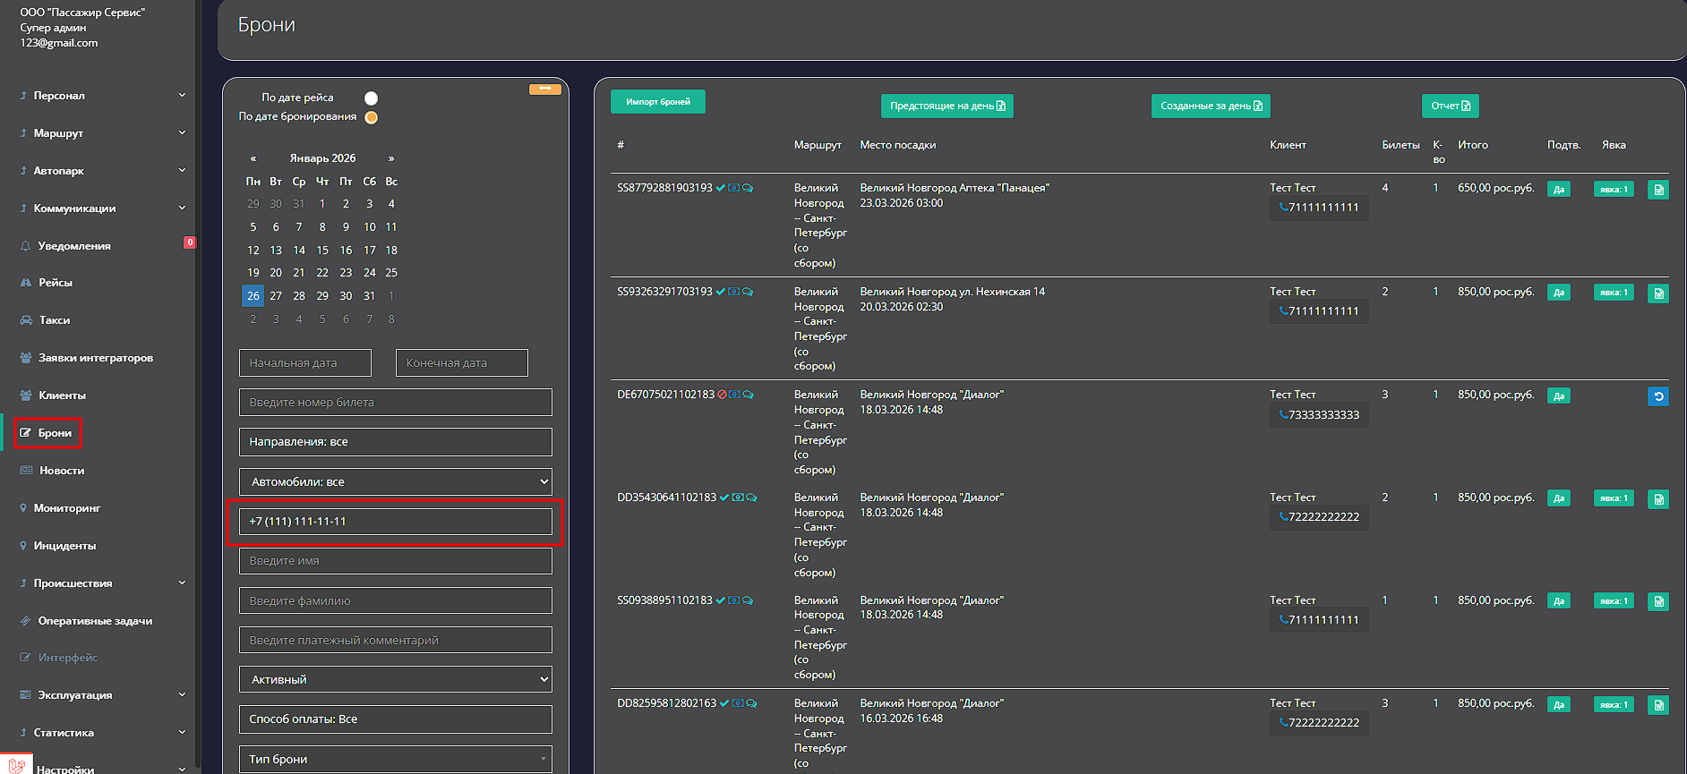Image resolution: width=1687 pixels, height=774 pixels.
Task: Click the blue restore icon for booking DE67075021102183
Action: tap(1657, 396)
